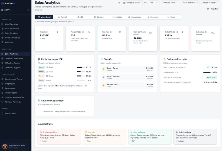The width and height of the screenshot is (222, 151).
Task: Click the info icon next to Win Rate
Action: pyautogui.click(x=111, y=32)
